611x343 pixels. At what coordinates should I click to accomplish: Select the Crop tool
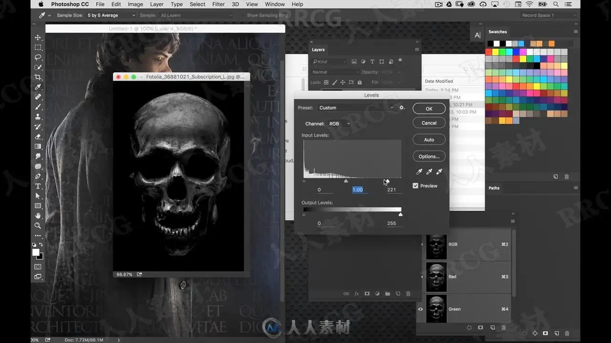click(x=38, y=77)
